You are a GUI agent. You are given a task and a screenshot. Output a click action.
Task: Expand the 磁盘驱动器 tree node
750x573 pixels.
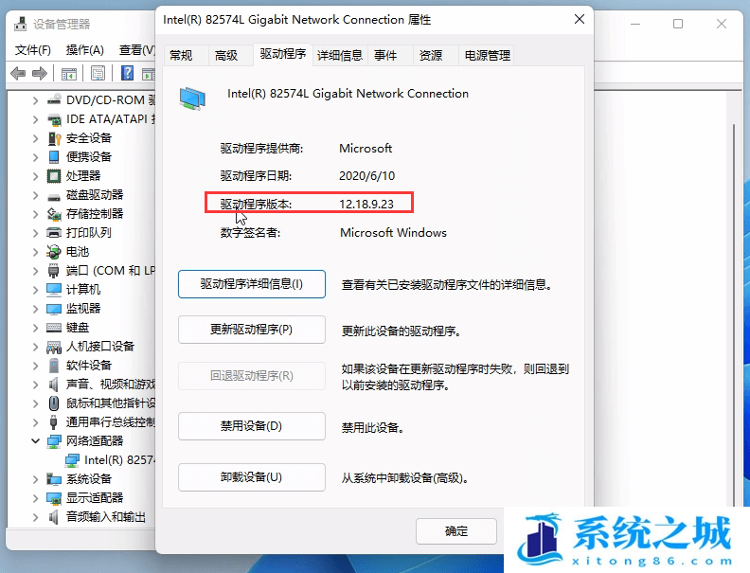35,195
